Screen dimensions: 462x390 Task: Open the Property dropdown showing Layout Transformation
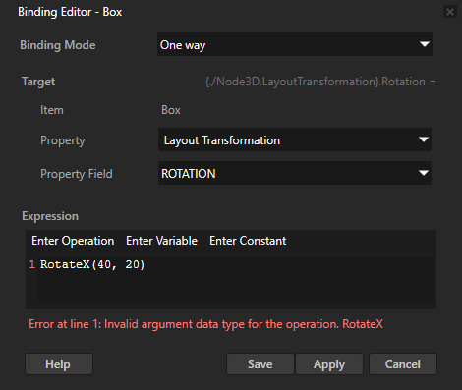tap(295, 139)
